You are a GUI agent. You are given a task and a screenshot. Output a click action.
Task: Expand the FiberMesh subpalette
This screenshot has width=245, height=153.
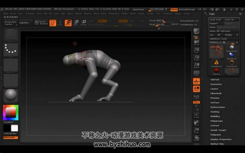click(216, 93)
